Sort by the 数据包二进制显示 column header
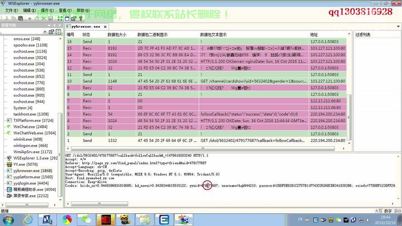The image size is (402, 226). point(152,35)
